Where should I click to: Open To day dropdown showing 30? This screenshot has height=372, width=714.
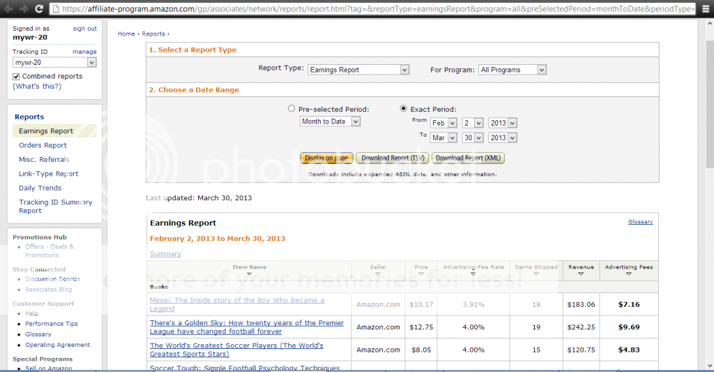tap(473, 137)
